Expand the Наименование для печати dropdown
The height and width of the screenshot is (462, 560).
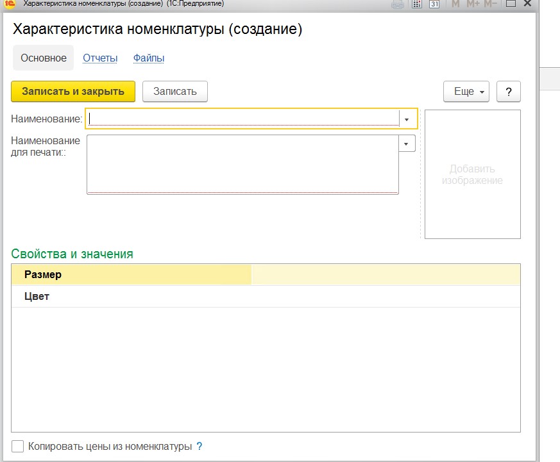(x=407, y=144)
